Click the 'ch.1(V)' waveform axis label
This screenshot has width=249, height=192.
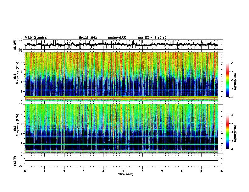pyautogui.click(x=15, y=45)
